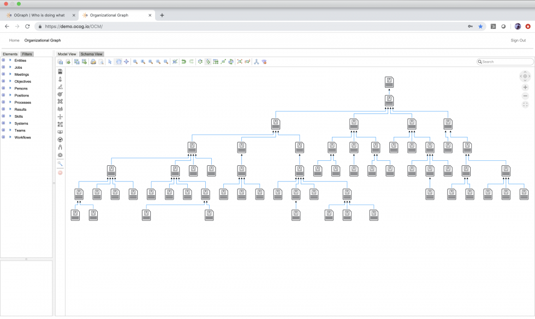Select the rocket icon in left vertical toolbar
The height and width of the screenshot is (319, 535).
[x=60, y=80]
